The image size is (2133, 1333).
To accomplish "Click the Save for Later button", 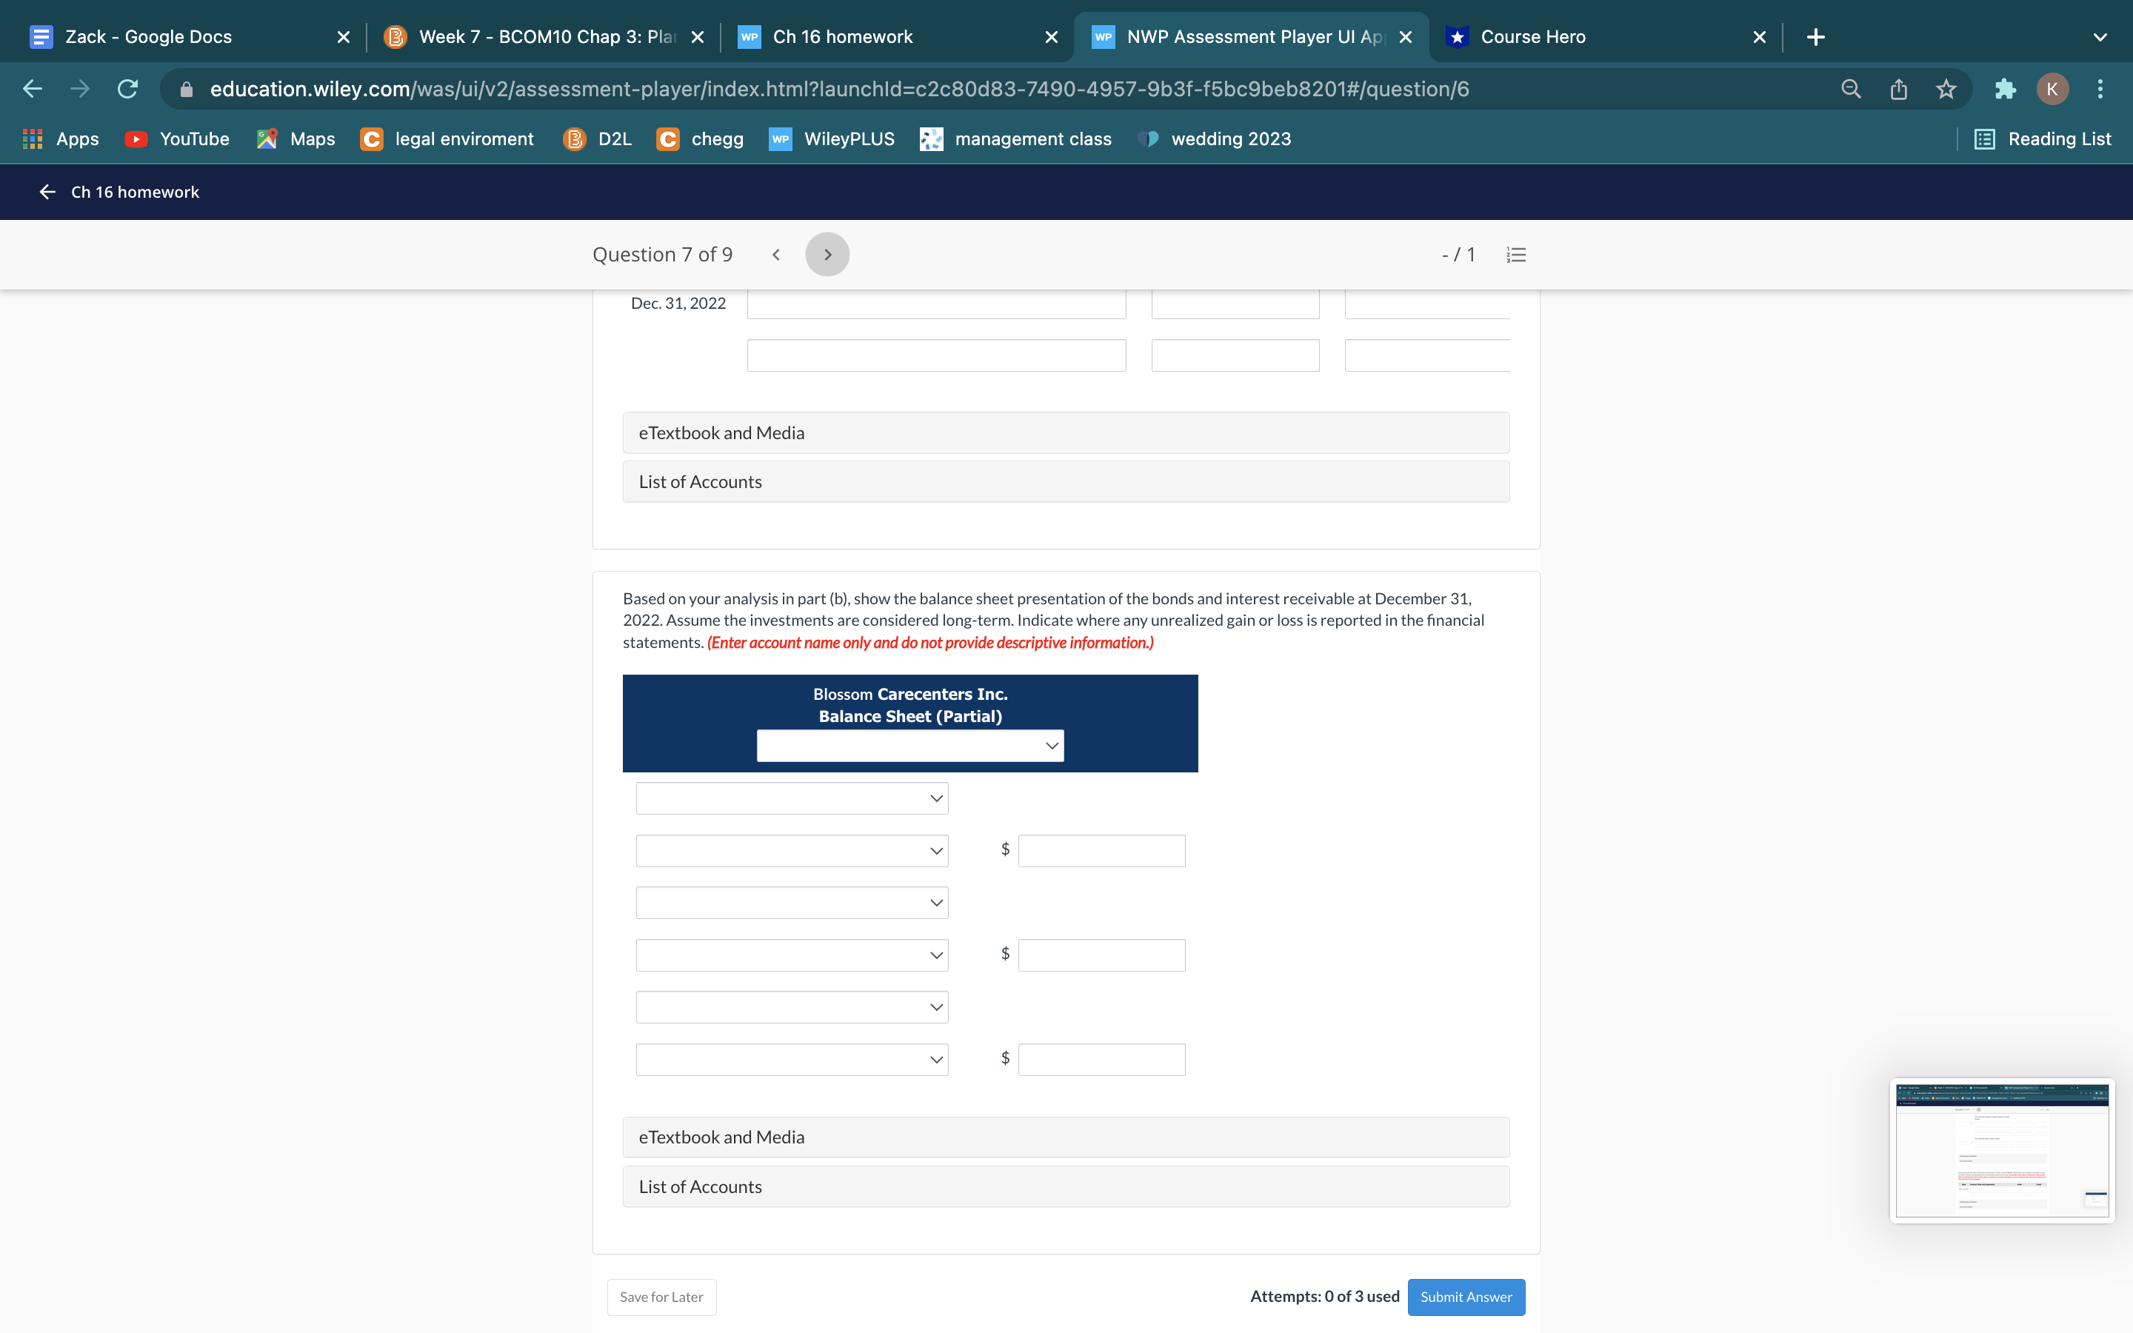I will [661, 1297].
